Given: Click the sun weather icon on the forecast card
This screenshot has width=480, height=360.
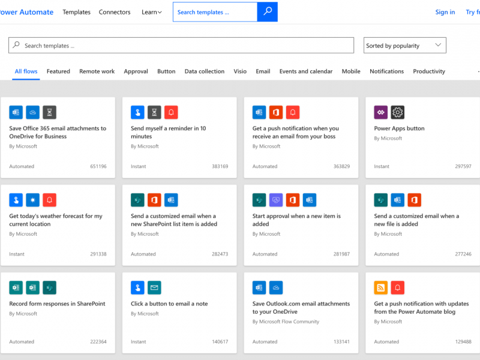Looking at the screenshot, I should (x=33, y=200).
